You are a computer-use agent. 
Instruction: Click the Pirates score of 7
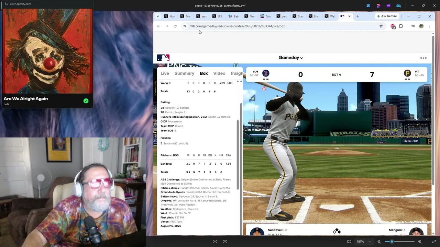[x=372, y=74]
